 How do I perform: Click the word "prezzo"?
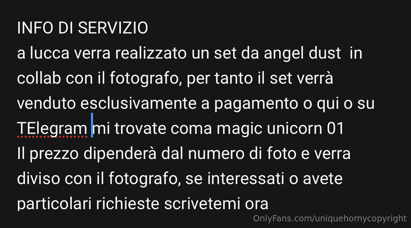coord(54,154)
